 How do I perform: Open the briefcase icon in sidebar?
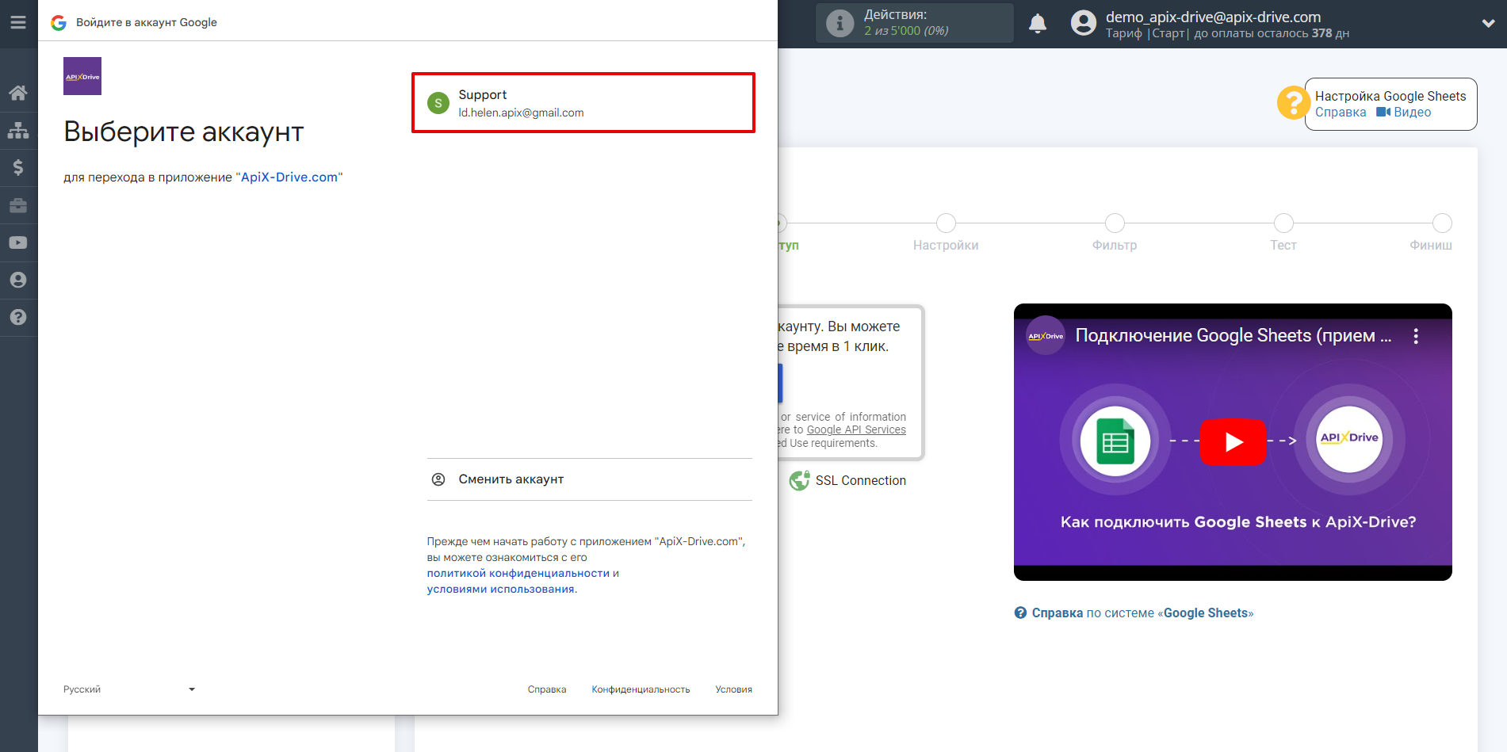click(x=18, y=205)
